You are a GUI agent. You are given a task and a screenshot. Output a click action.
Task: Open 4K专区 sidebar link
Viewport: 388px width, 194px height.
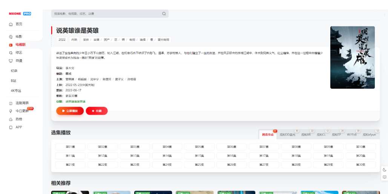point(16,91)
